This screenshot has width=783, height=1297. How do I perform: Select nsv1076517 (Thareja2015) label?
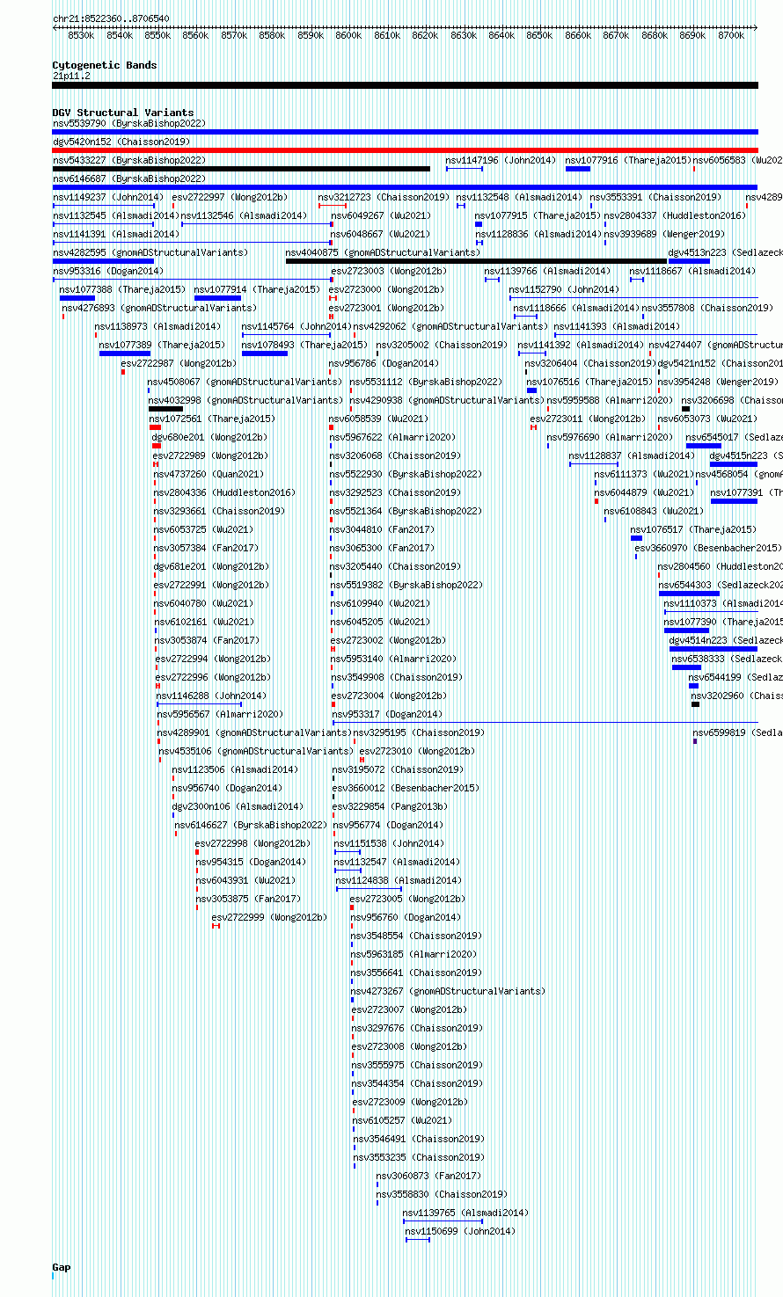click(693, 529)
